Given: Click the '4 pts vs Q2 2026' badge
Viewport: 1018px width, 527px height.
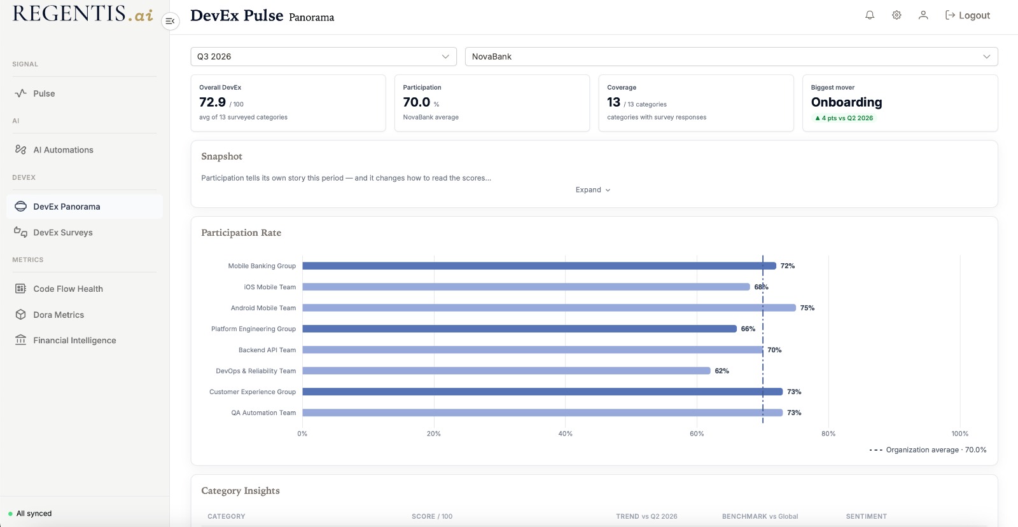Looking at the screenshot, I should pyautogui.click(x=844, y=118).
